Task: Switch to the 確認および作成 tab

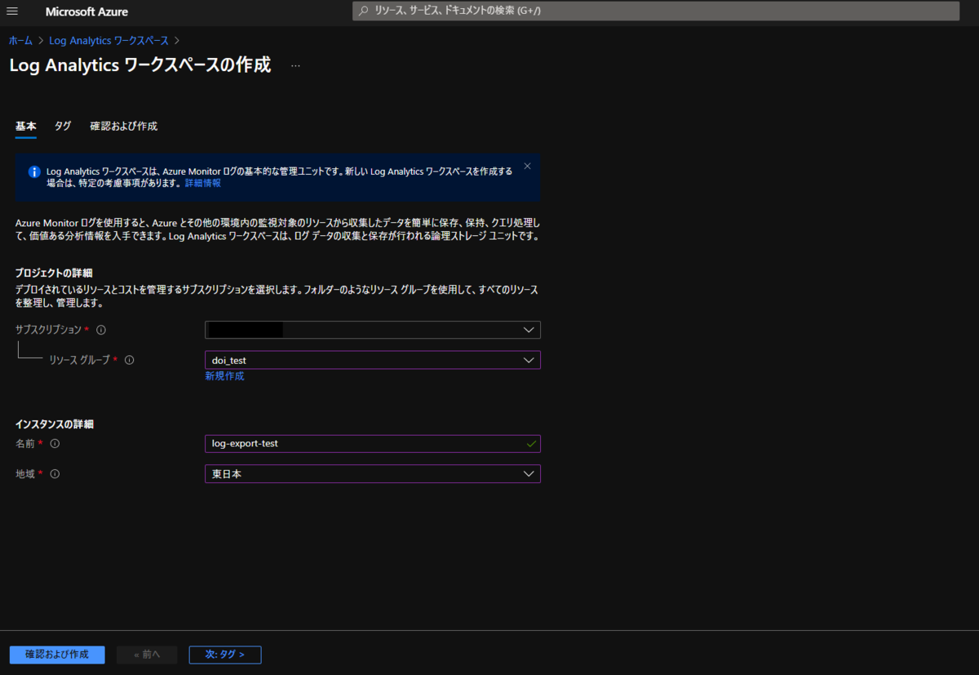Action: [123, 126]
